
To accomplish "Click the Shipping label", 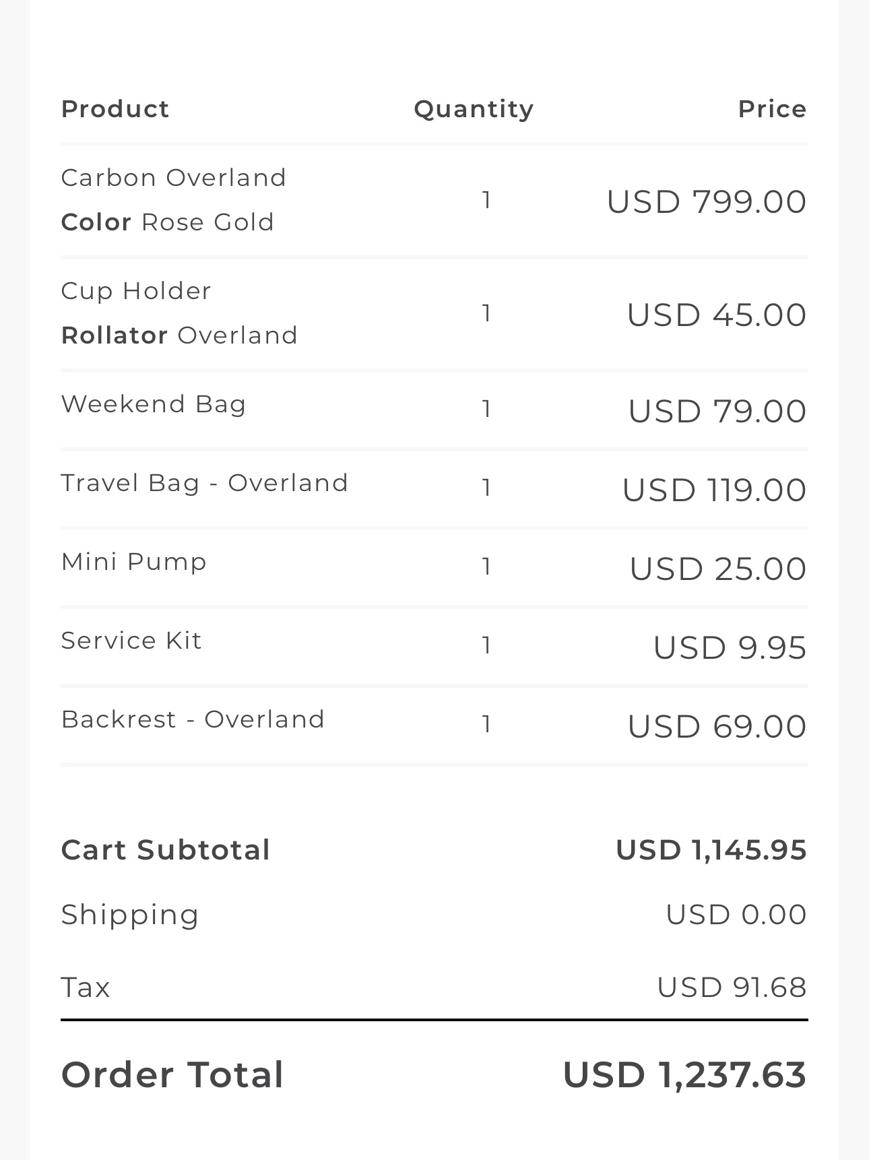I will tap(130, 915).
